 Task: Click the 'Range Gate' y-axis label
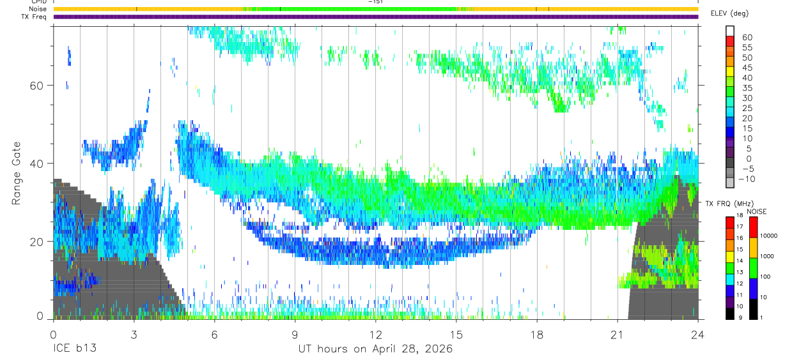(x=17, y=174)
